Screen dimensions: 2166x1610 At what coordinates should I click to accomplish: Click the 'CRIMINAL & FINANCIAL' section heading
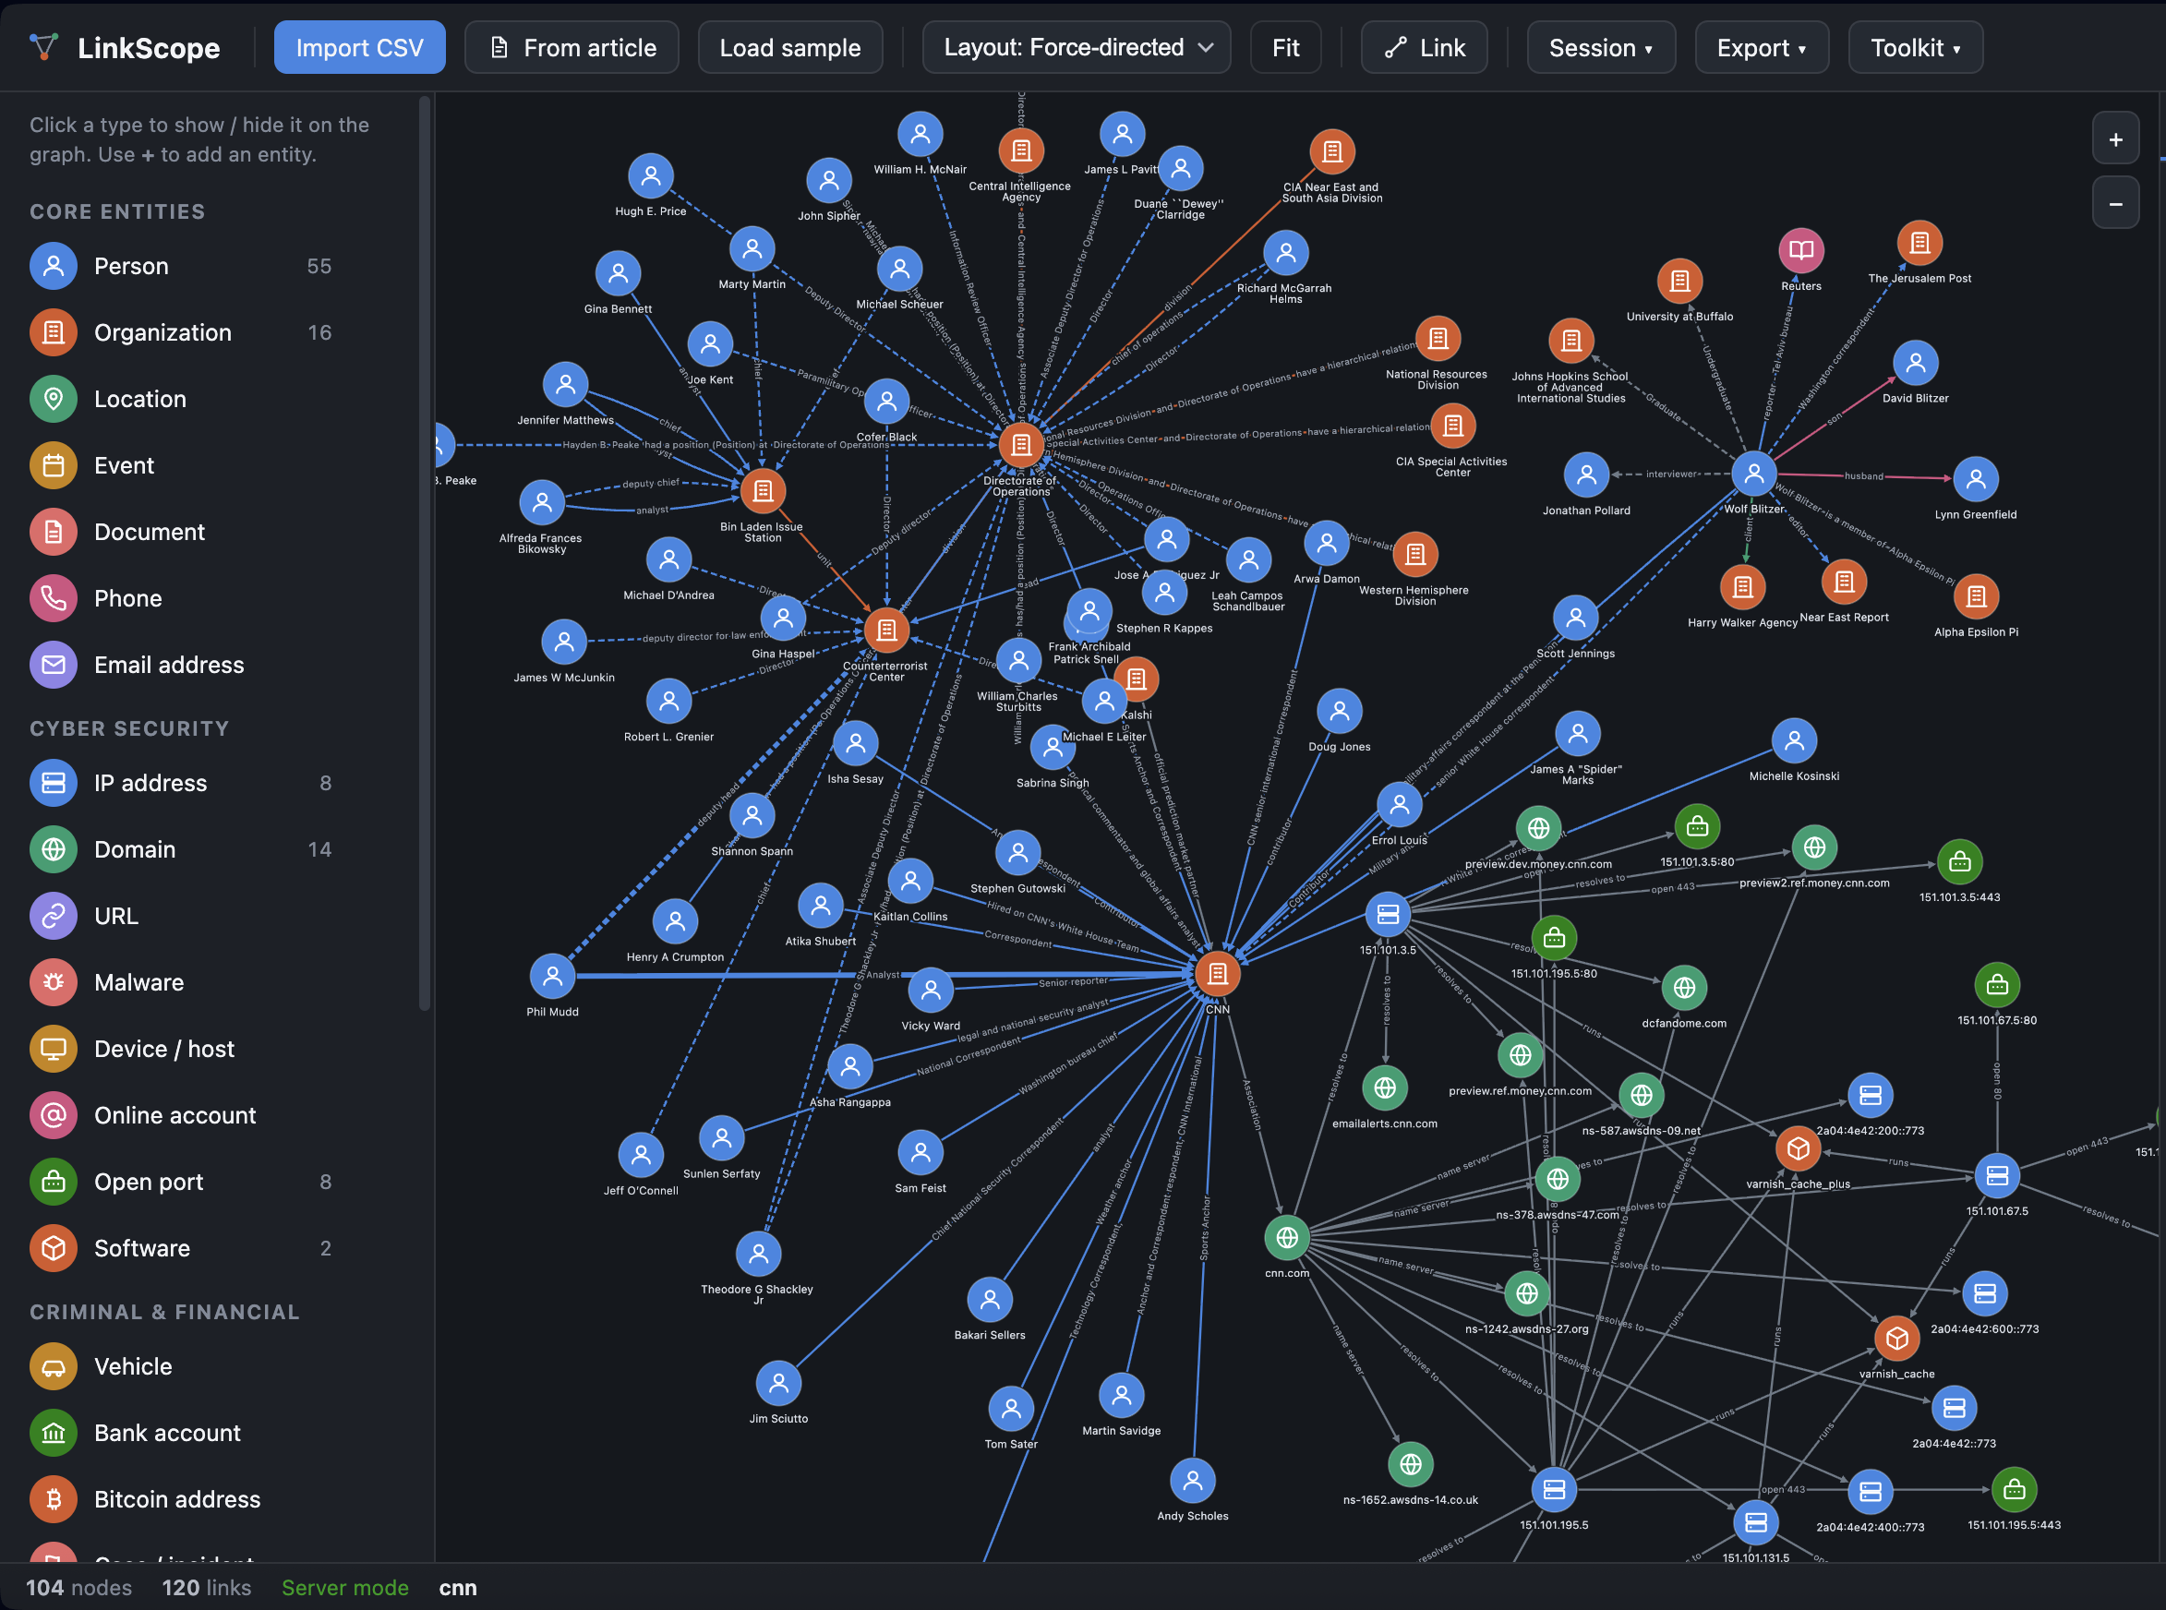point(164,1312)
